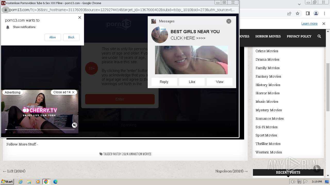The height and width of the screenshot is (185, 330).
Task: Expand the tab search chevron in Chrome
Action: tap(299, 4)
